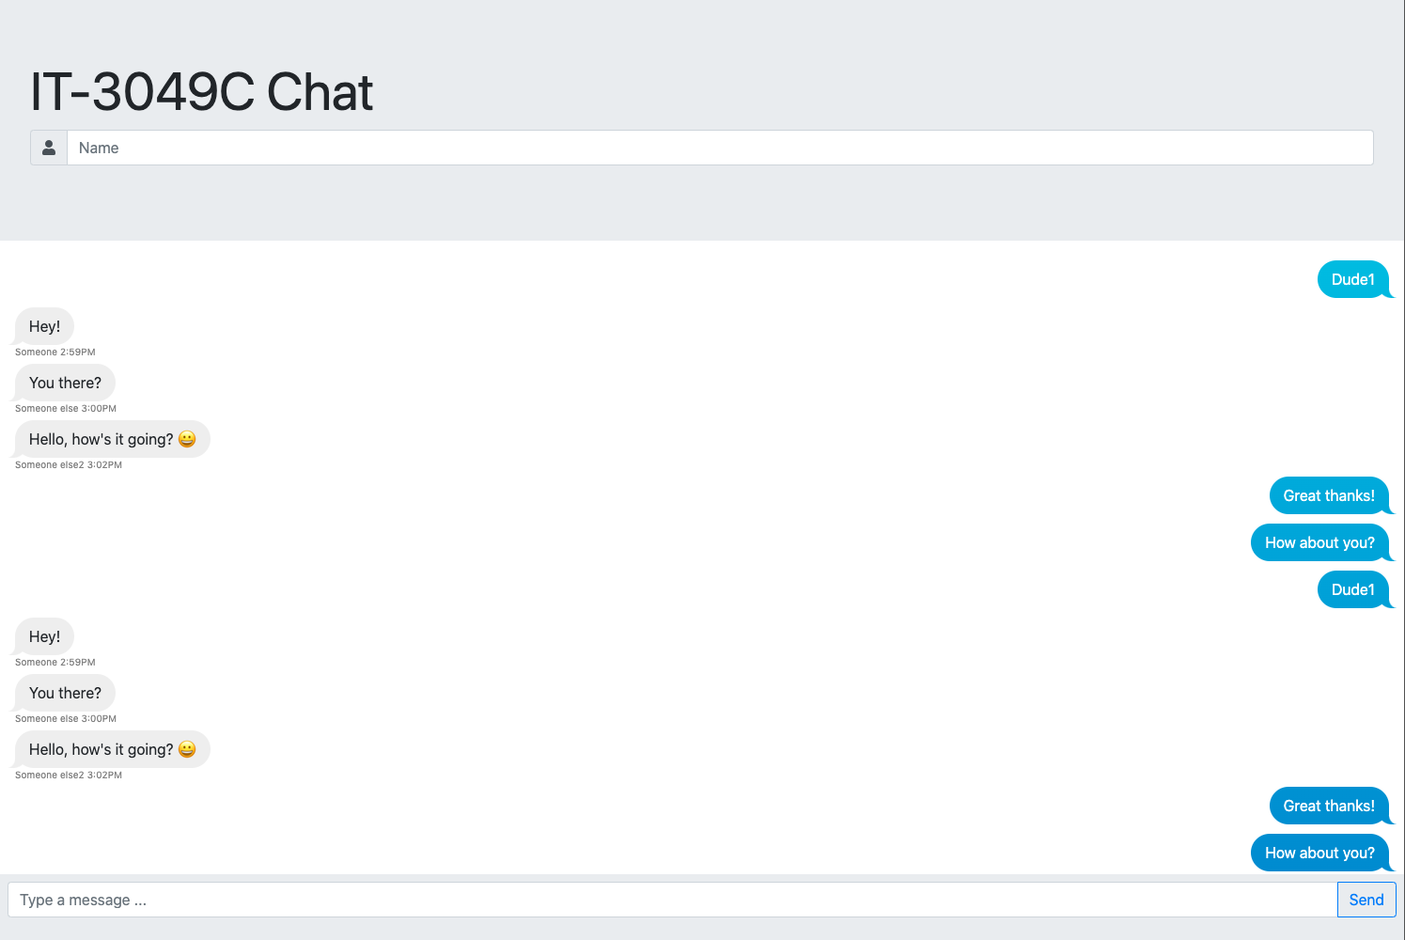
Task: Click the second Hey! message bubble
Action: tap(44, 636)
